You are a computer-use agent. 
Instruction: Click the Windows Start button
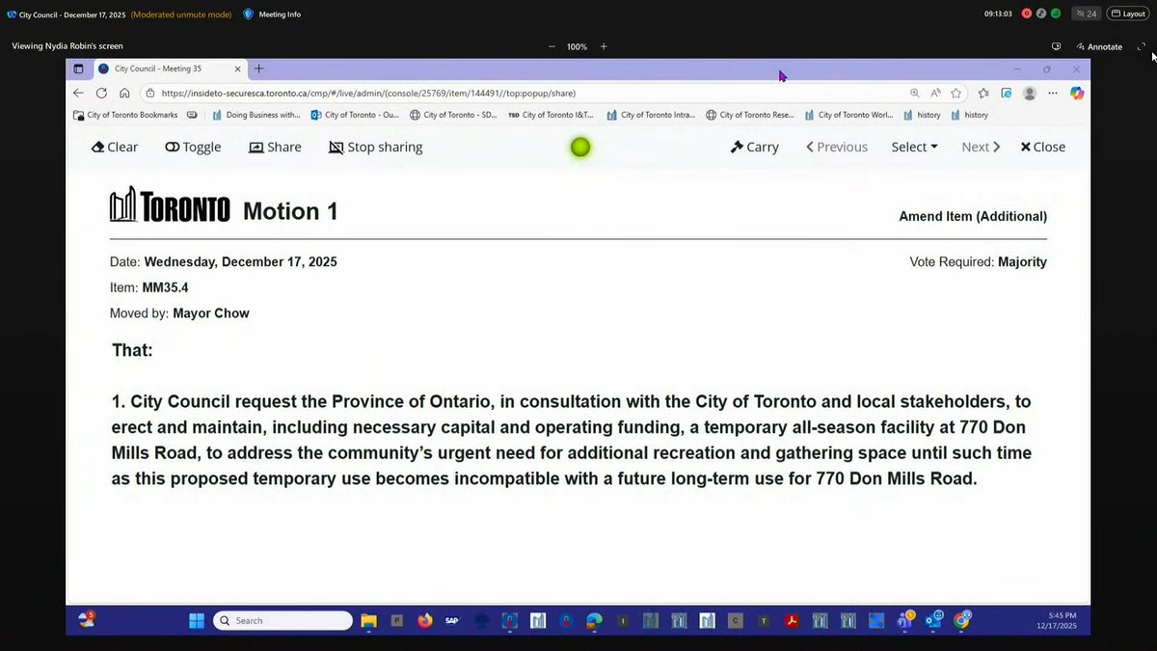[197, 620]
